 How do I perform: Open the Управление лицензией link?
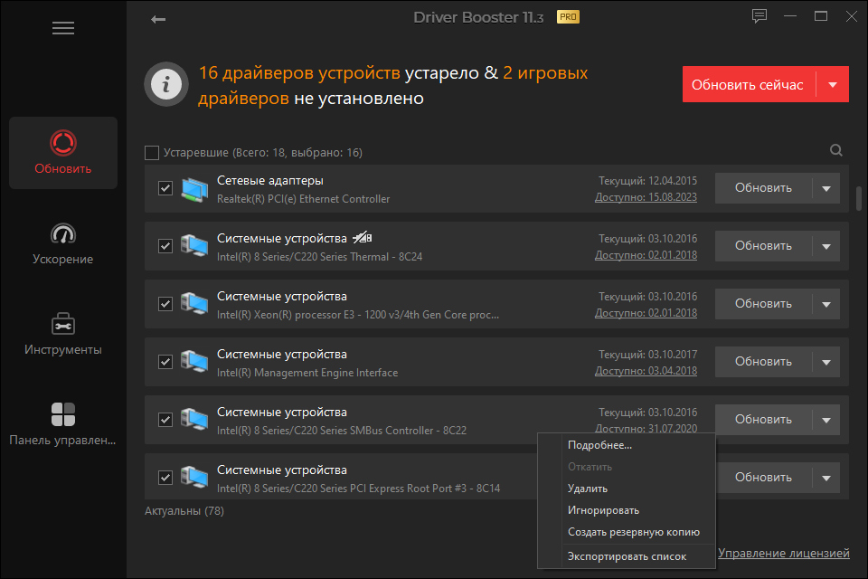783,553
